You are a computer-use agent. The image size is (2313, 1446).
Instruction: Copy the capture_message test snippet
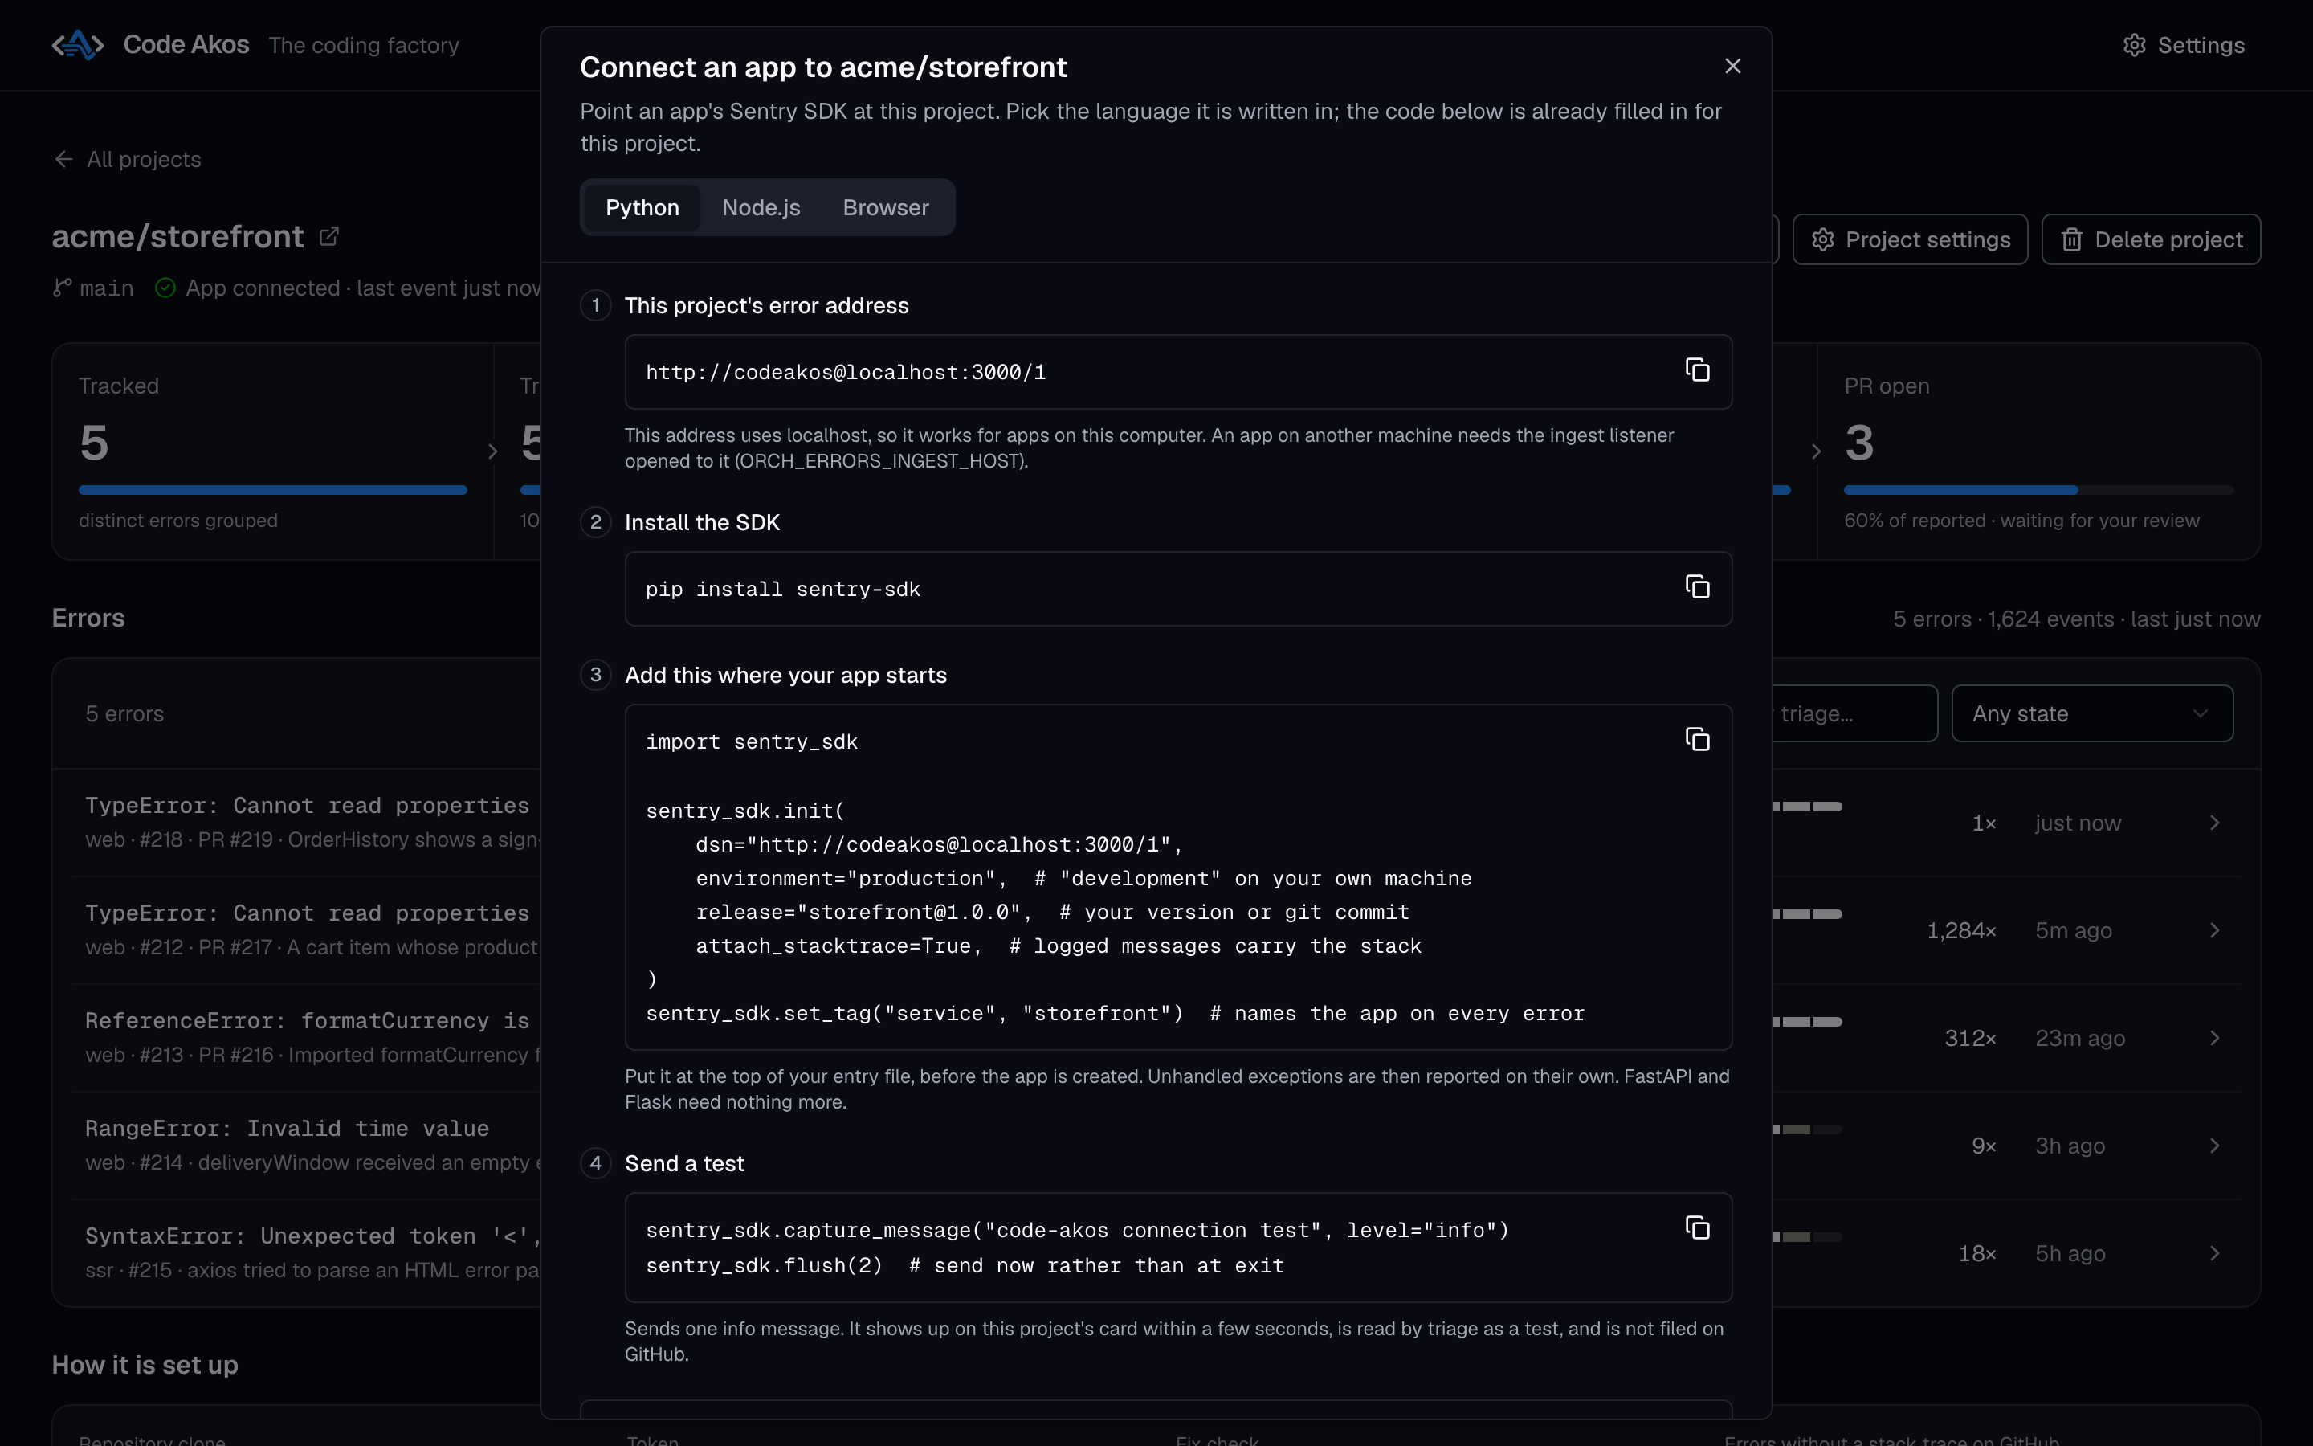click(1696, 1228)
